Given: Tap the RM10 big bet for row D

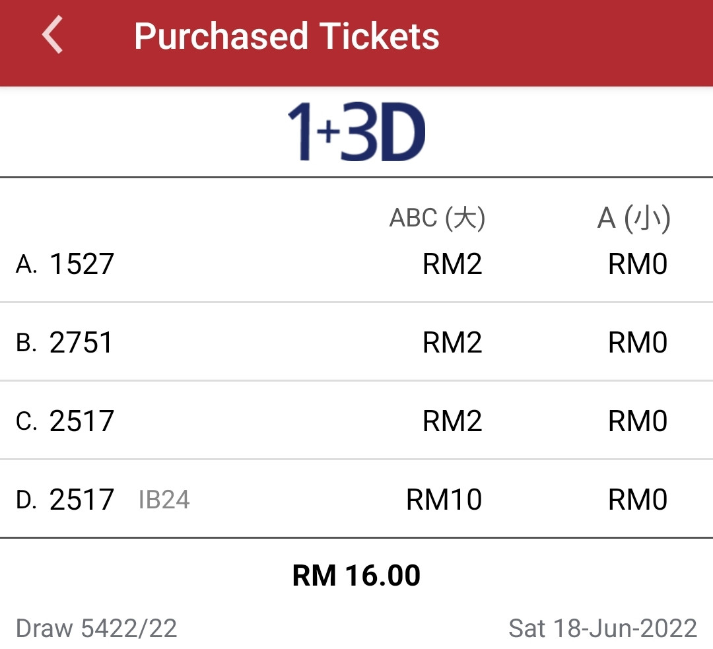Looking at the screenshot, I should [x=444, y=499].
